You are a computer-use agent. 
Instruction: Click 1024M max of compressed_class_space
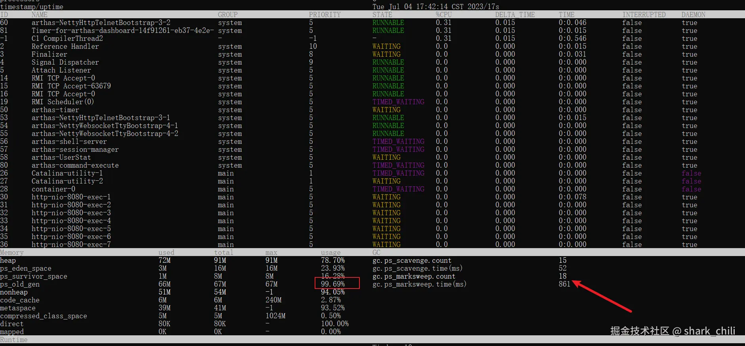coord(275,316)
